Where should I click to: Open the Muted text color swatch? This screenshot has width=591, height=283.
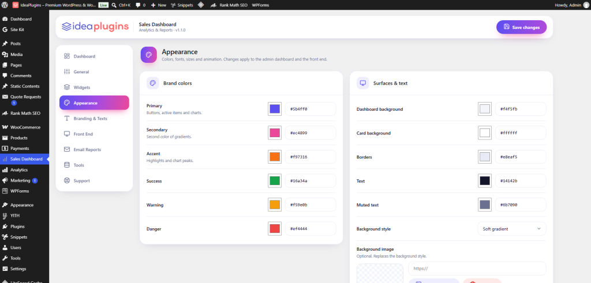(x=485, y=205)
